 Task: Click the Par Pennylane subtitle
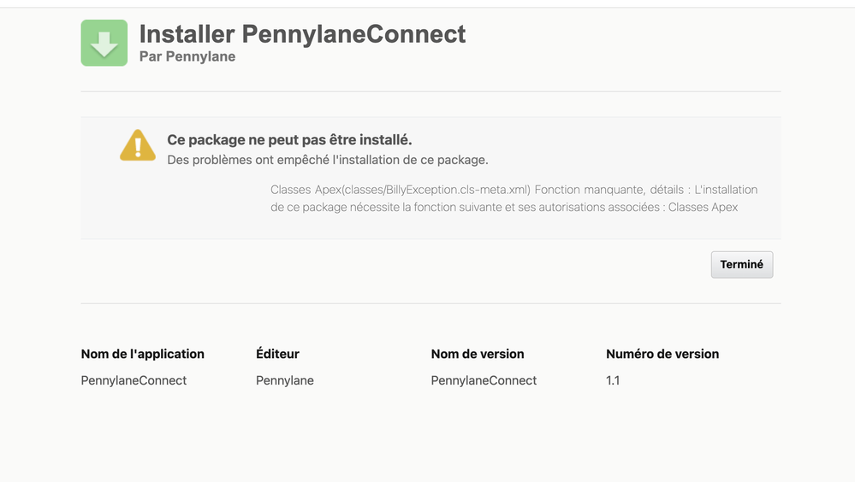click(x=187, y=57)
